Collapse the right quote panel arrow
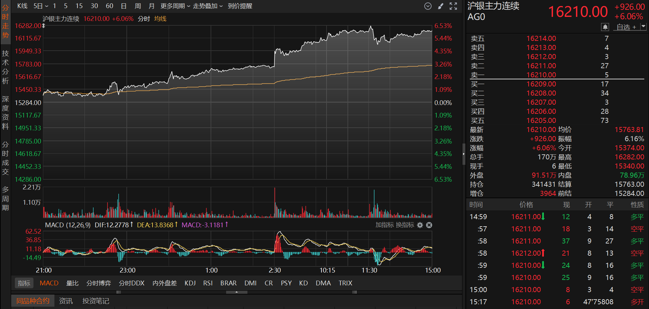The height and width of the screenshot is (309, 649). 464,154
